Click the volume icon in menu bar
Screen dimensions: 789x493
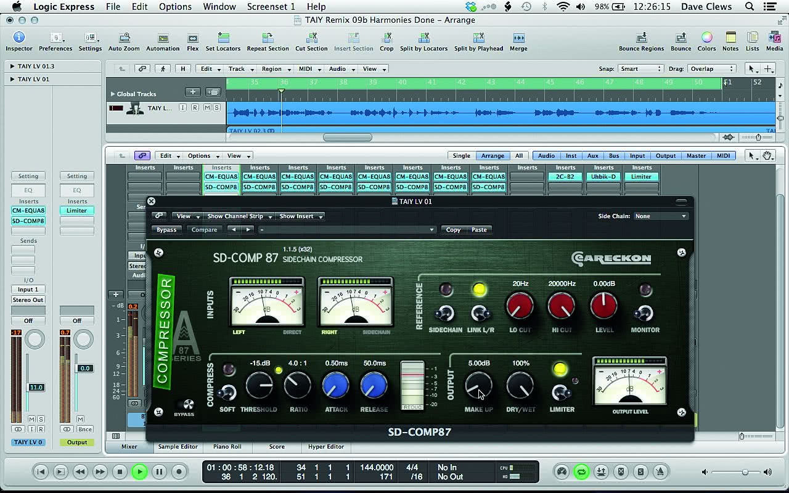pos(581,7)
